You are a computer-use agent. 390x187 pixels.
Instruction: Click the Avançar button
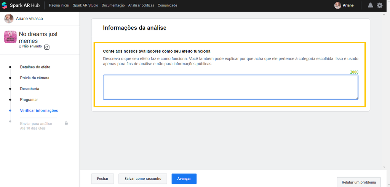[184, 179]
